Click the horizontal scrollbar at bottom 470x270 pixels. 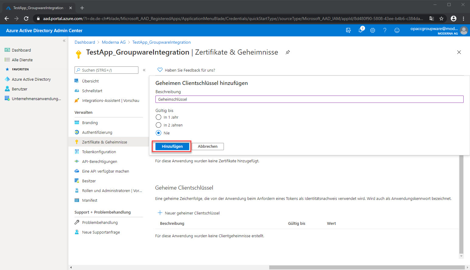(x=367, y=267)
